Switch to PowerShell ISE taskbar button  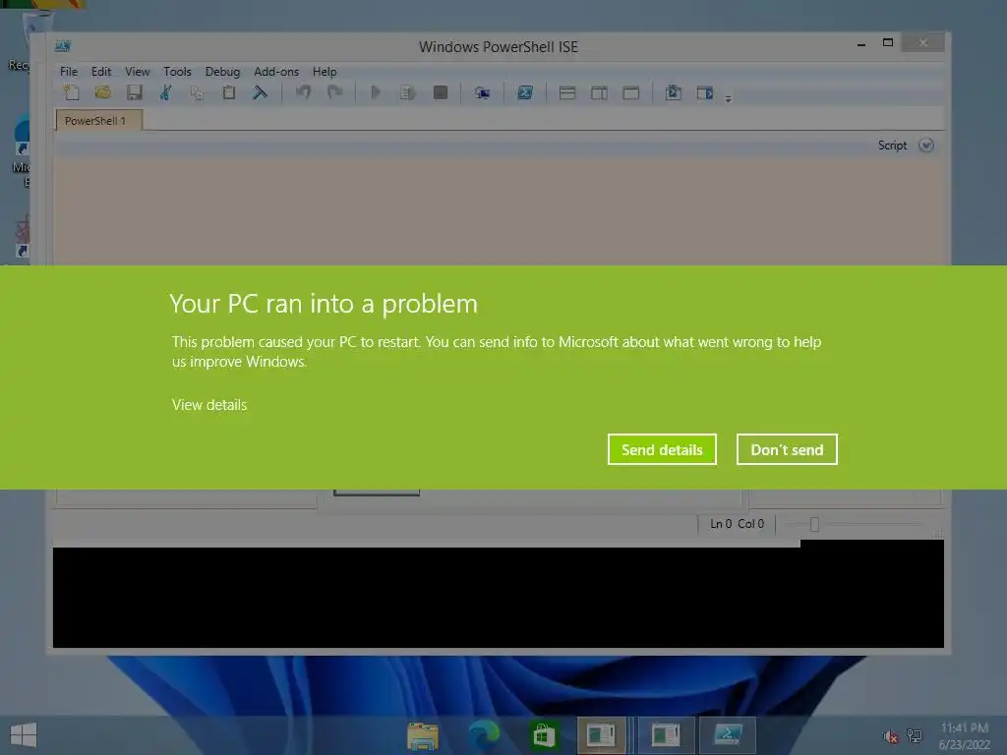(729, 735)
